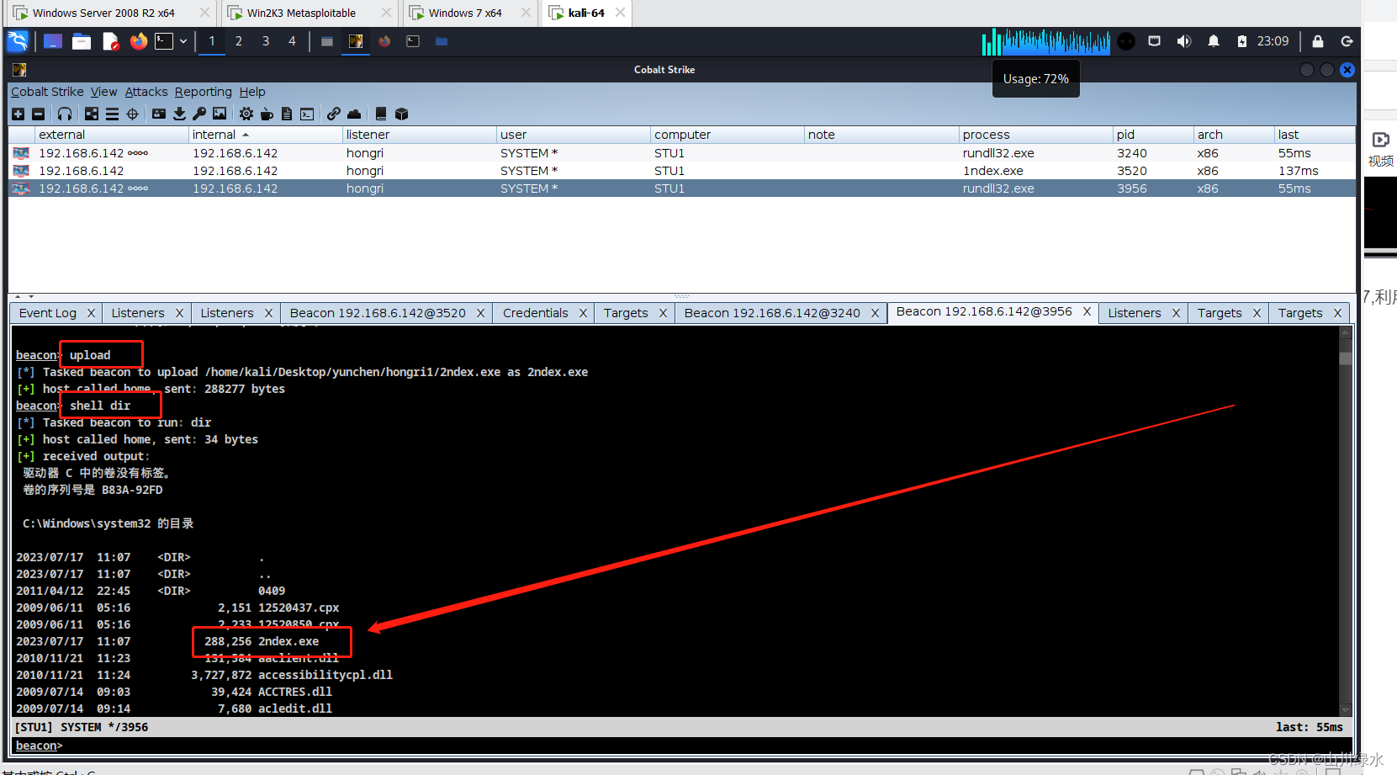The height and width of the screenshot is (775, 1397).
Task: Click the document icon for the MS Office macro
Action: pyautogui.click(x=287, y=114)
